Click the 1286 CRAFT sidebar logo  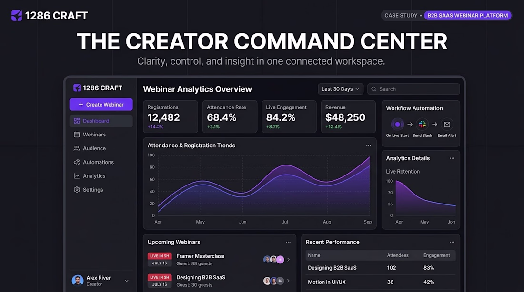point(98,88)
